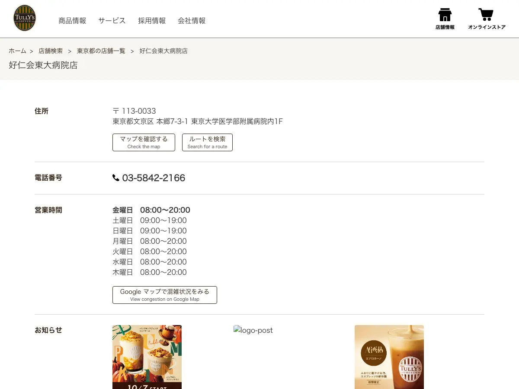Image resolution: width=519 pixels, height=389 pixels.
Task: Click ルートを検索 Search for a route button
Action: (207, 142)
